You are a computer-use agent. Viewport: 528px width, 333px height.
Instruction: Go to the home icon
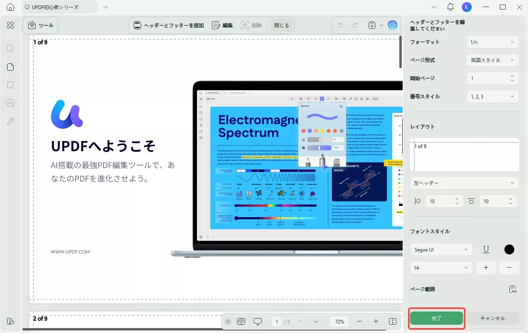tap(10, 7)
